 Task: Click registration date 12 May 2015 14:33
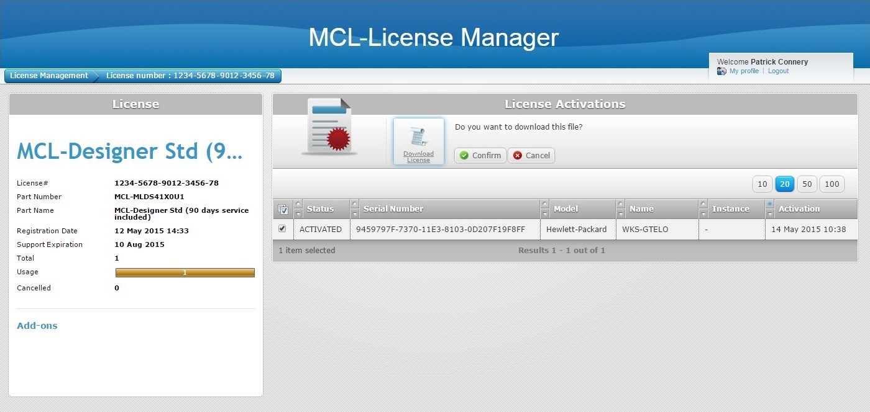pyautogui.click(x=152, y=231)
